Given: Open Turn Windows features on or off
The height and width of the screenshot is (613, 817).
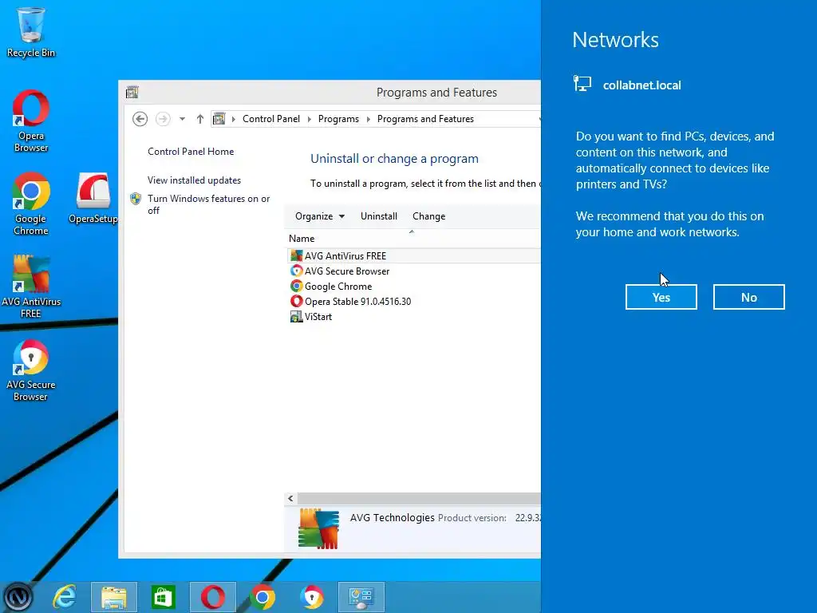Looking at the screenshot, I should [x=208, y=204].
